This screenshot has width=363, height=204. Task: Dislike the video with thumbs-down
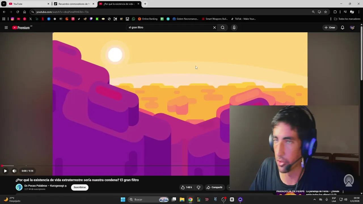(x=199, y=187)
